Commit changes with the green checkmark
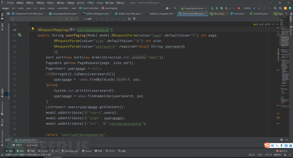Image resolution: width=293 pixels, height=158 pixels. (259, 8)
